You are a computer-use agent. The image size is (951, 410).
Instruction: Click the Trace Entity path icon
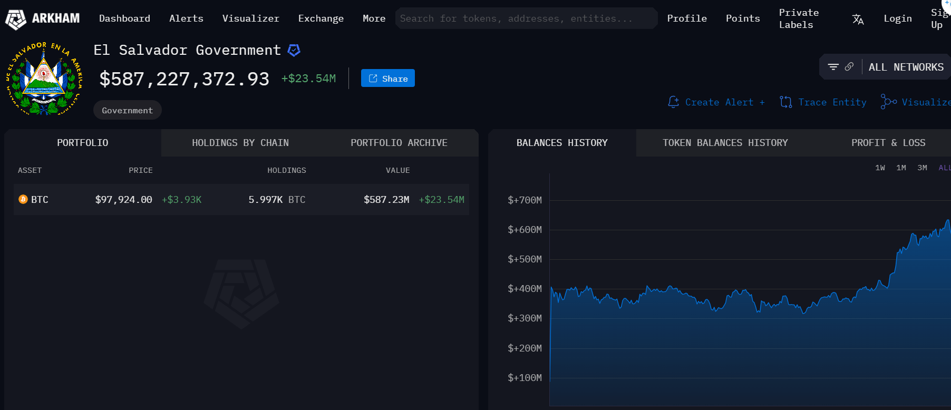coord(785,102)
